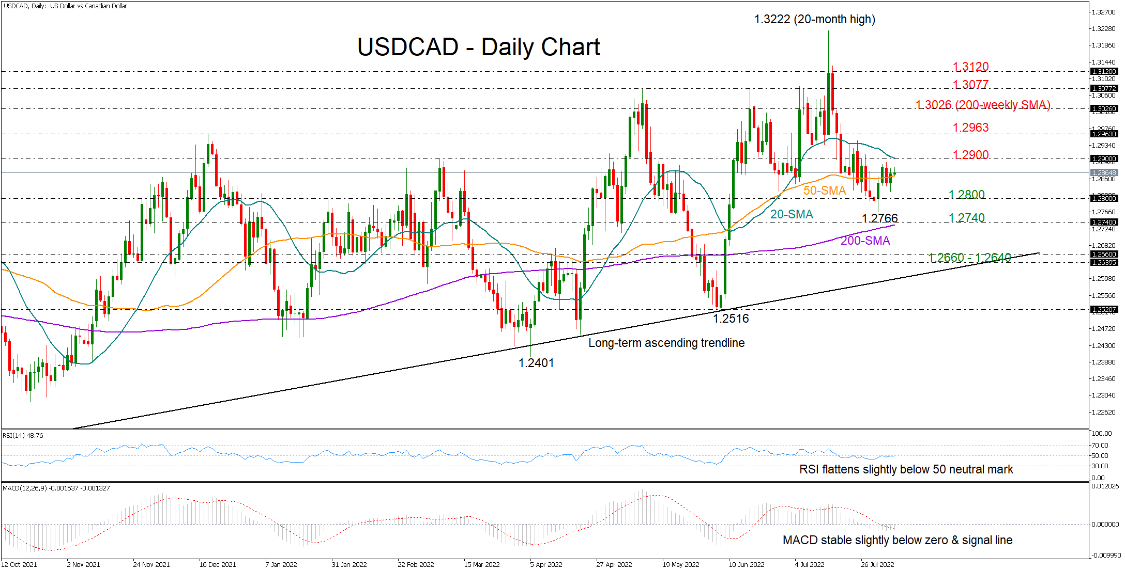This screenshot has width=1125, height=571.
Task: Select the Long-term ascending trendline text
Action: [666, 342]
